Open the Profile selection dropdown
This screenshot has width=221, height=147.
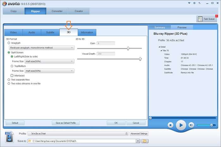(x=78, y=133)
